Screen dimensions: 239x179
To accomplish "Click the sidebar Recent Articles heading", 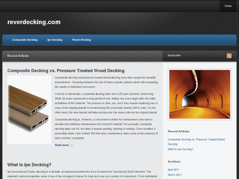I will coord(179,131).
